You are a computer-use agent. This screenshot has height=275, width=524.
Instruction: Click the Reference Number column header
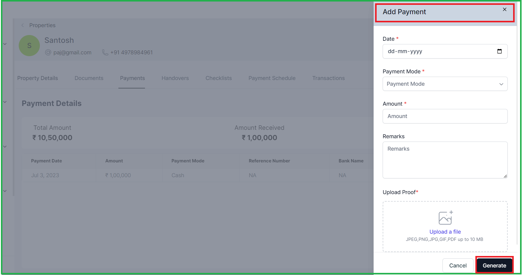(269, 161)
